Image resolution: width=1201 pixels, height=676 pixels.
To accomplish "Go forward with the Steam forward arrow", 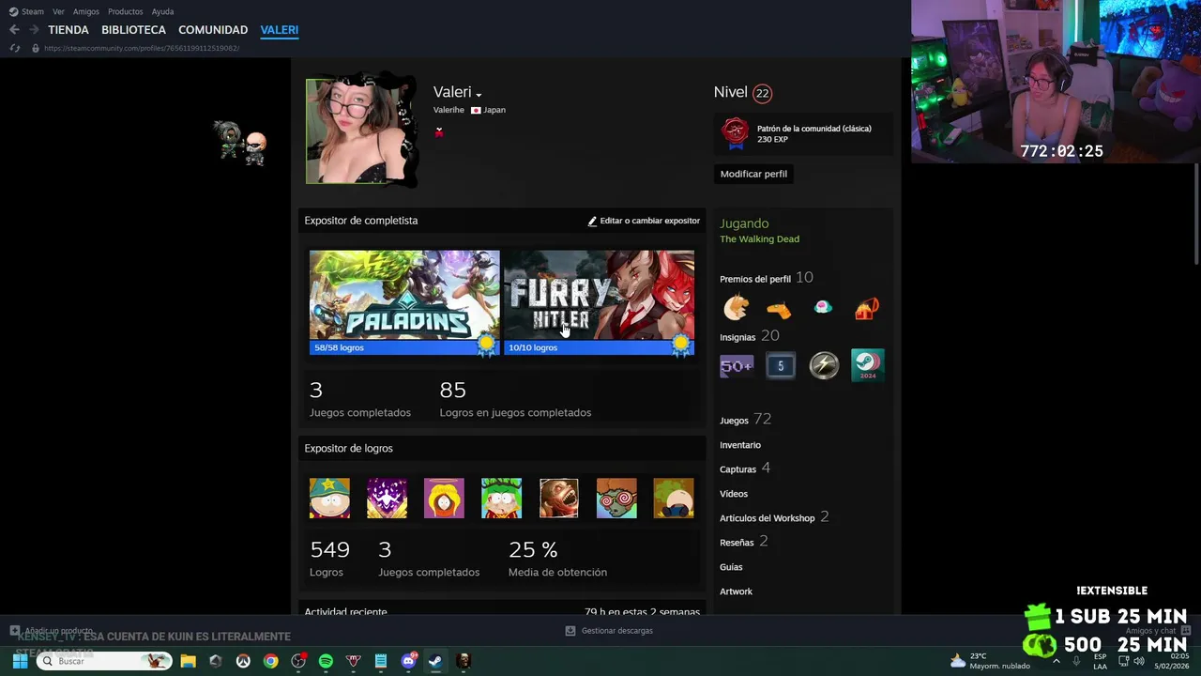I will point(35,30).
